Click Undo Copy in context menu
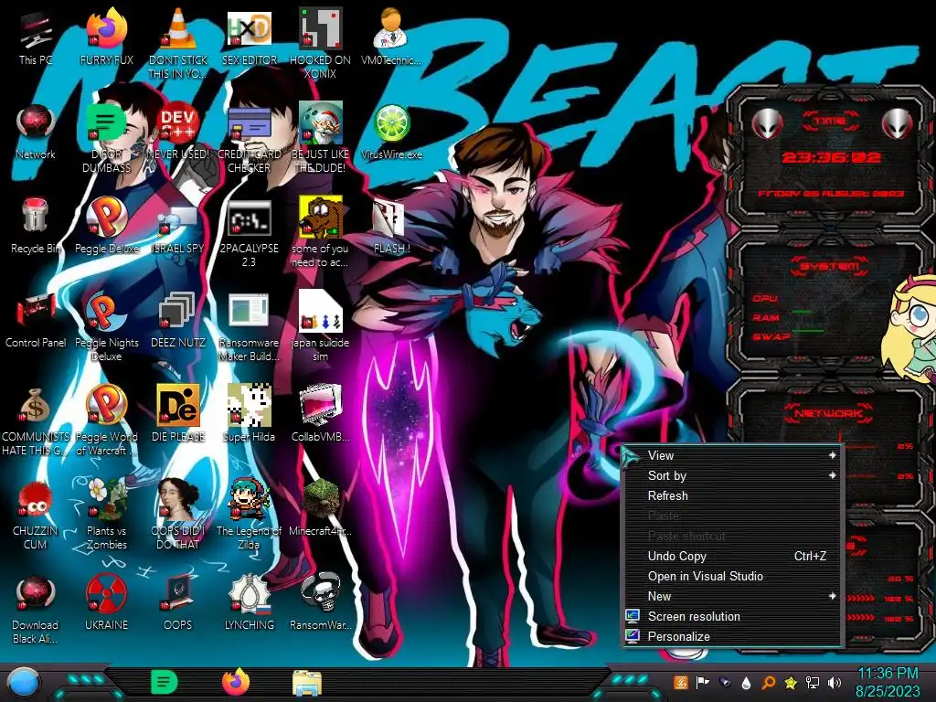Viewport: 936px width, 702px height. (x=732, y=557)
